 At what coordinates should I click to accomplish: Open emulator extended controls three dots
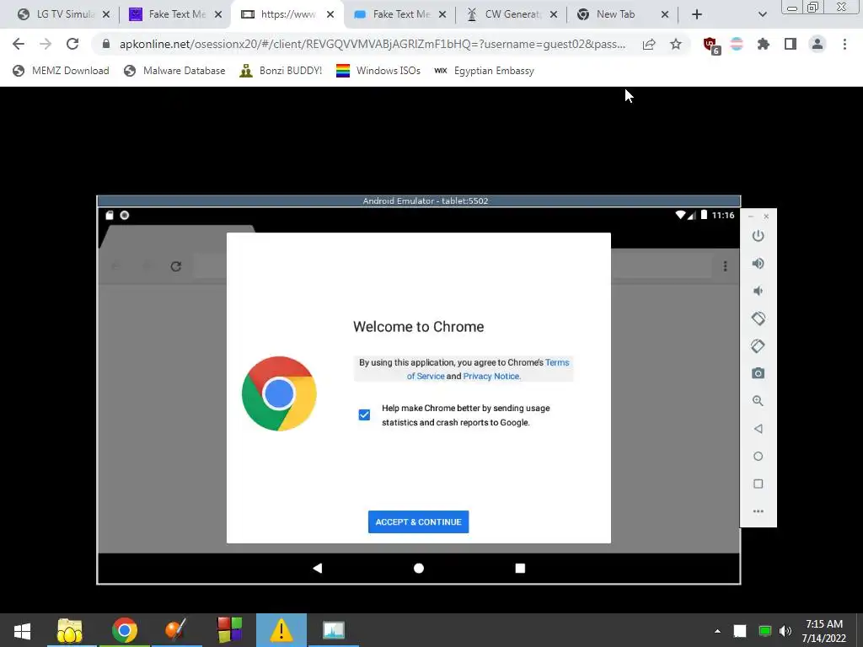pos(758,511)
